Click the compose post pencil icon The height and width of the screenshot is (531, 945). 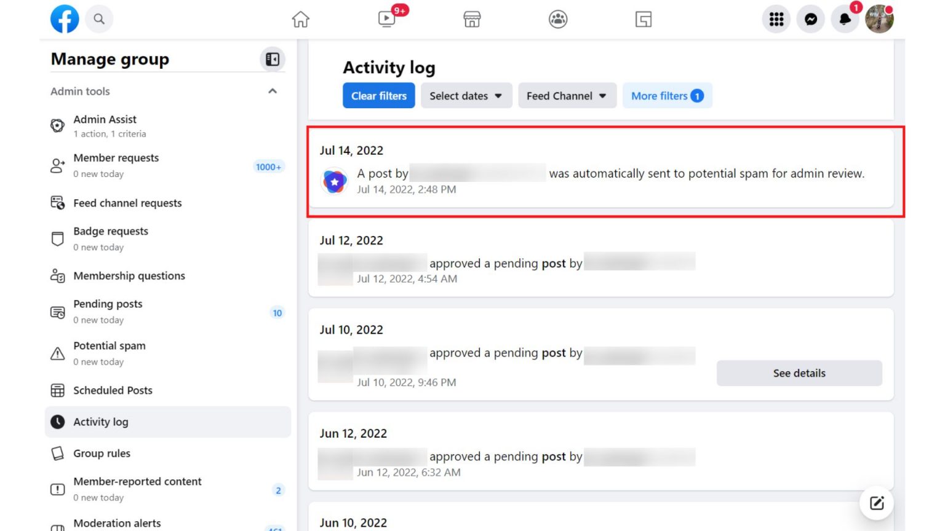click(876, 502)
